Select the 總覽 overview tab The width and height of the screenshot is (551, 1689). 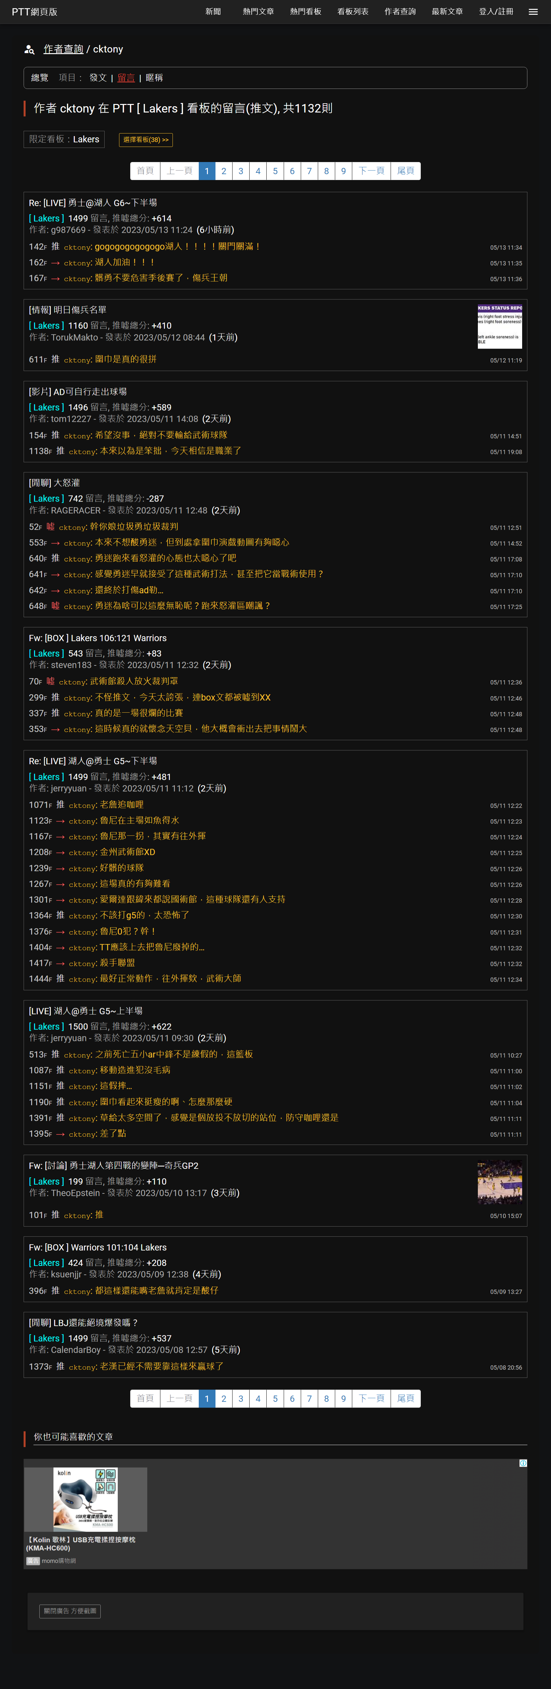40,78
